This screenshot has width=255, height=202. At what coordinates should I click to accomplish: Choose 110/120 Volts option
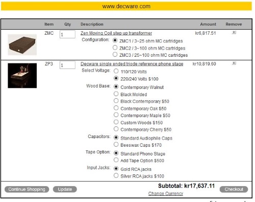tap(116, 71)
